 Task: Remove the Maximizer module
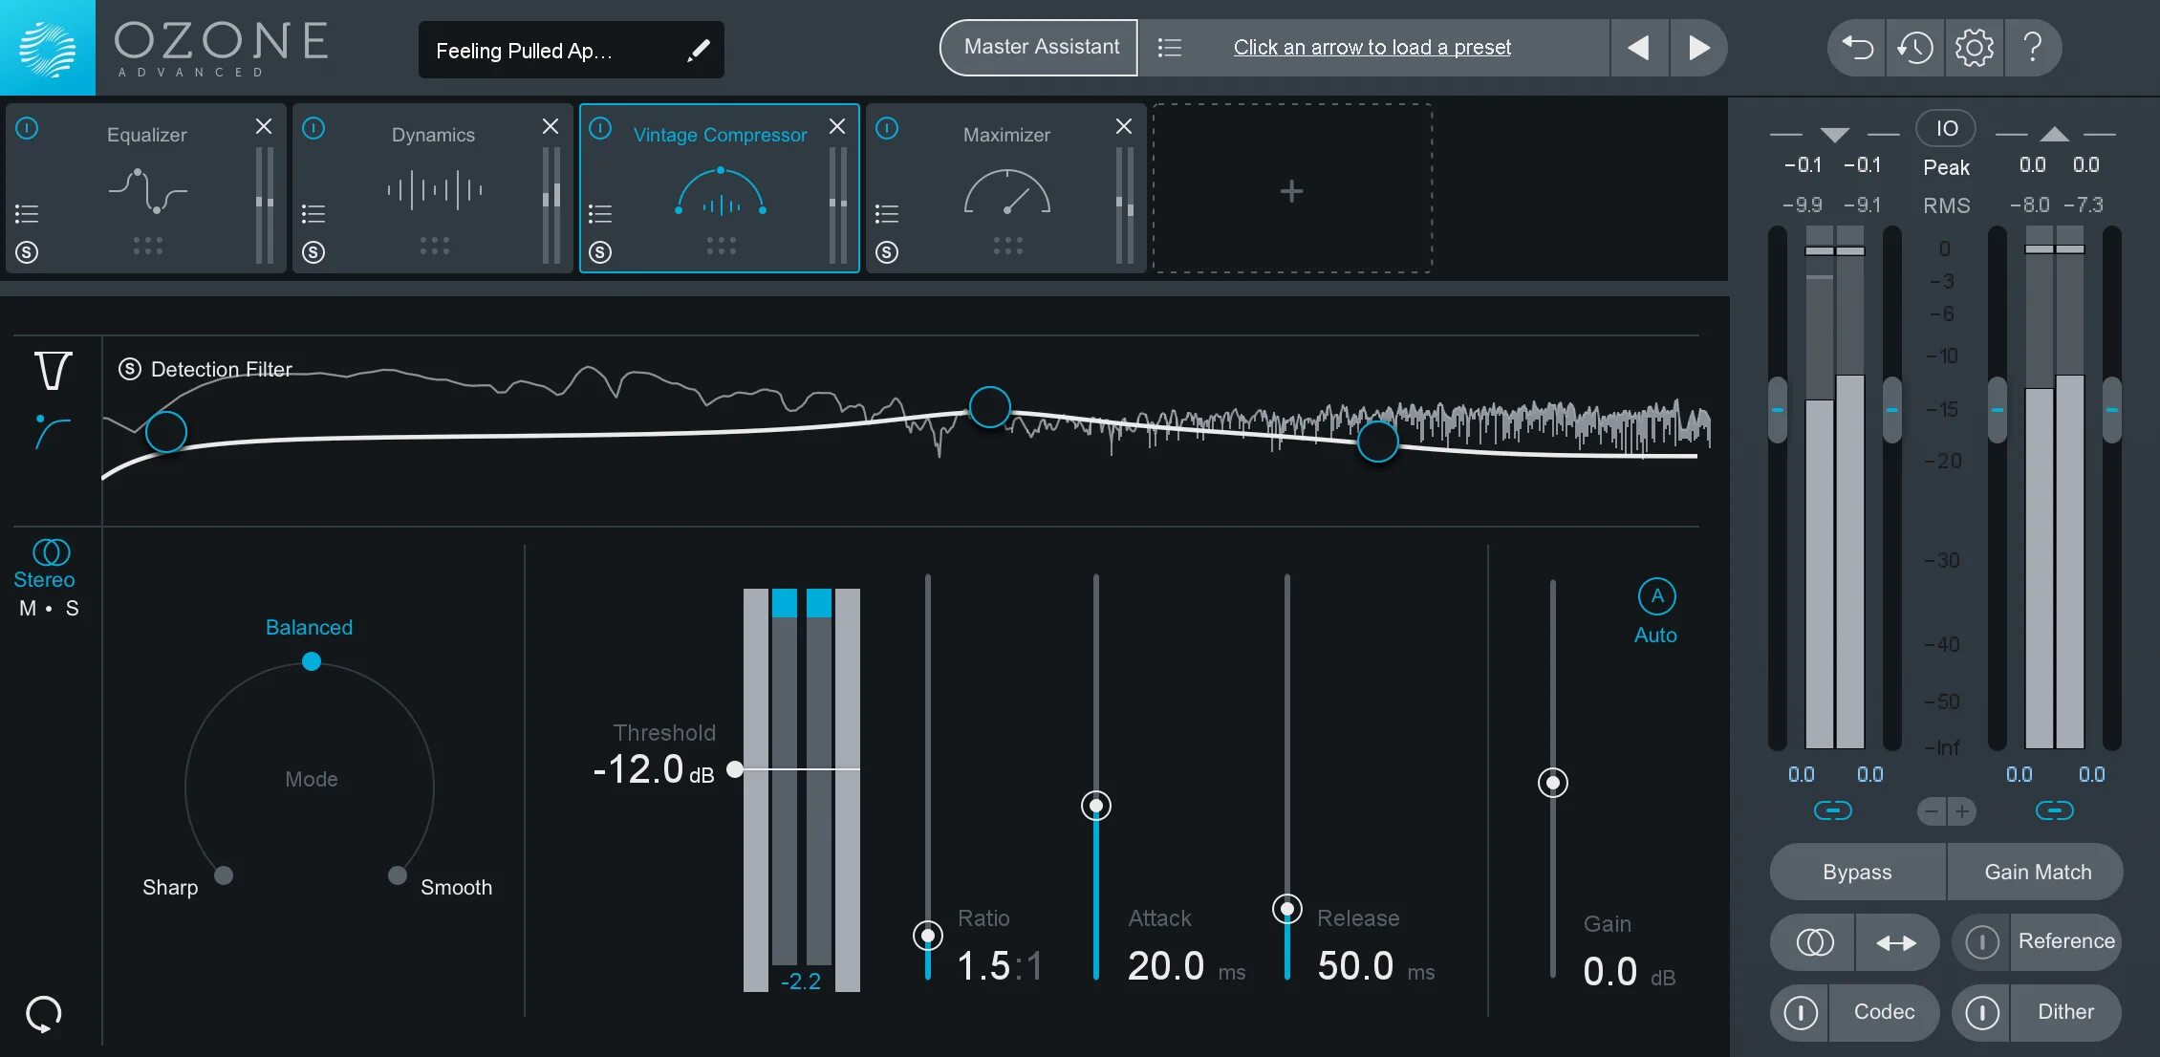[x=1124, y=126]
